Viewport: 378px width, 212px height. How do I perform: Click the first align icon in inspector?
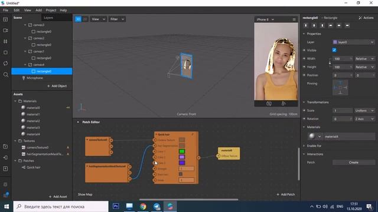(306, 25)
